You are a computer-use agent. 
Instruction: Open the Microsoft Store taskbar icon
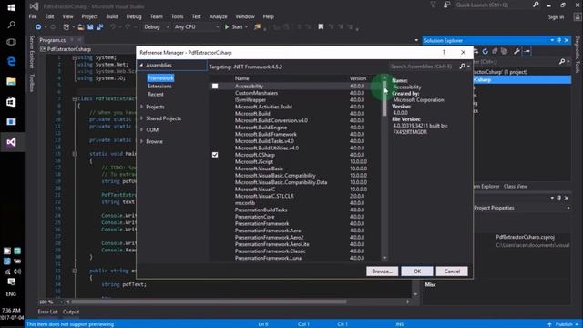11,101
